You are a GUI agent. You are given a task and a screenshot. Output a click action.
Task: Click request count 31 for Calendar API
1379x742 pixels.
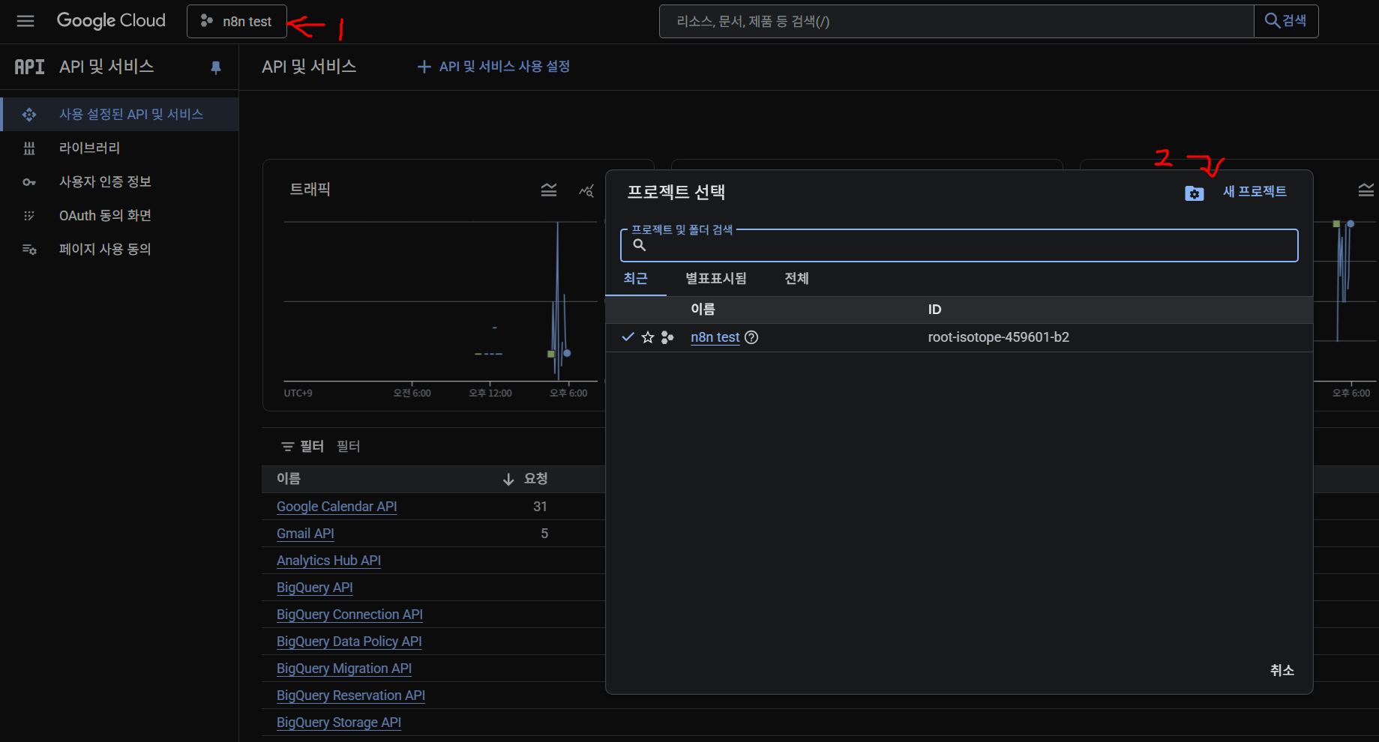point(540,507)
